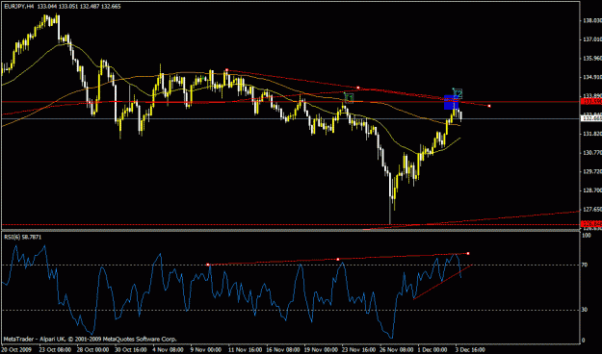Screen dimensions: 602x354
Task: Click the 127.650 price axis label
Action: (x=592, y=209)
